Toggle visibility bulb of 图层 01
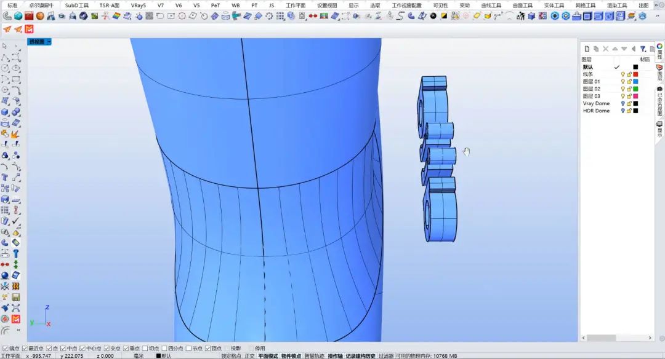The height and width of the screenshot is (359, 665). click(623, 81)
